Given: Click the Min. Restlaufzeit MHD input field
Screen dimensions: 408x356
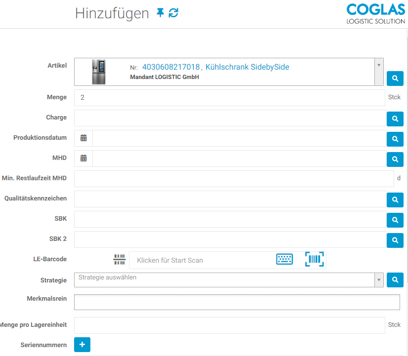Looking at the screenshot, I should (234, 179).
